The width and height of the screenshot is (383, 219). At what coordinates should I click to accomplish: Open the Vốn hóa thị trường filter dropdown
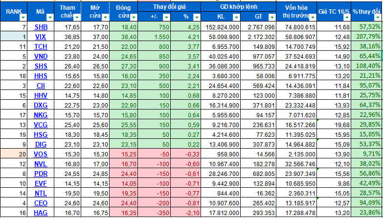313,18
